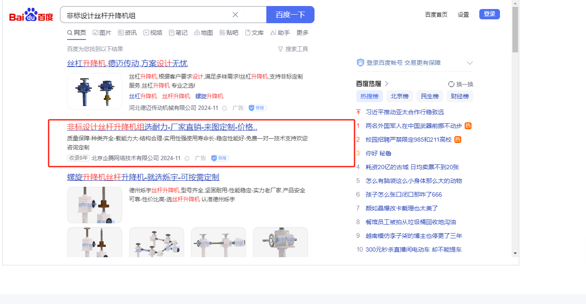Open sub-link 螺旋升降机 under 德迈传动
The height and width of the screenshot is (304, 586).
pos(210,96)
